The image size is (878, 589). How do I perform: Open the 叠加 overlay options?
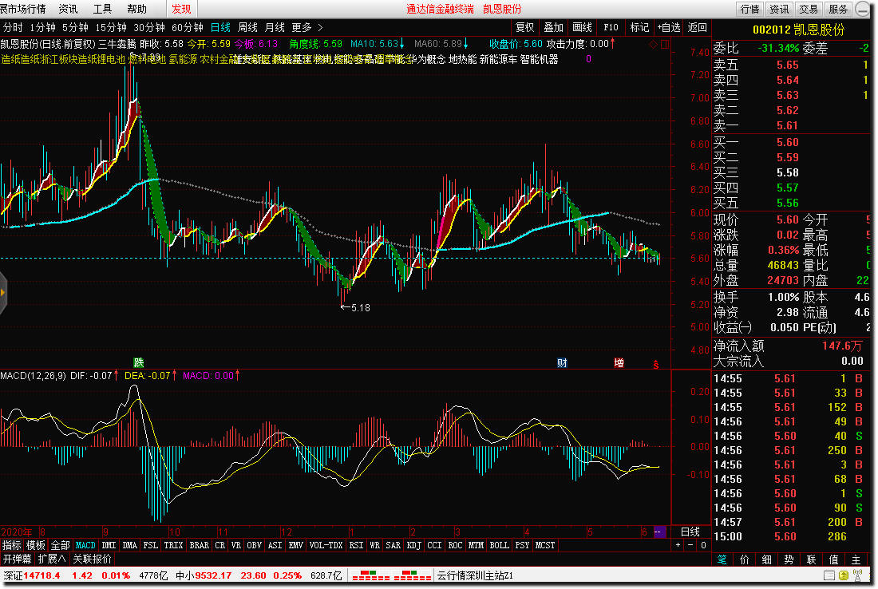click(x=554, y=27)
